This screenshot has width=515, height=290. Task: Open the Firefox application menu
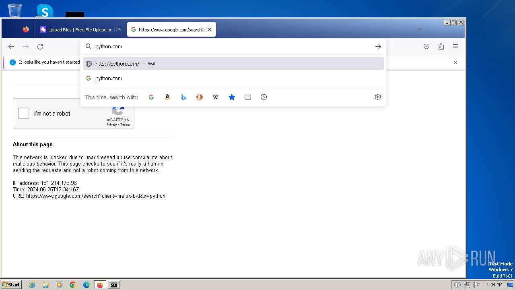coord(455,47)
